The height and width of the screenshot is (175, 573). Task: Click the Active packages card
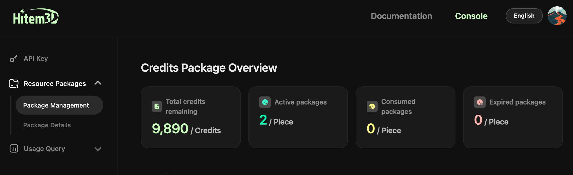tap(298, 117)
